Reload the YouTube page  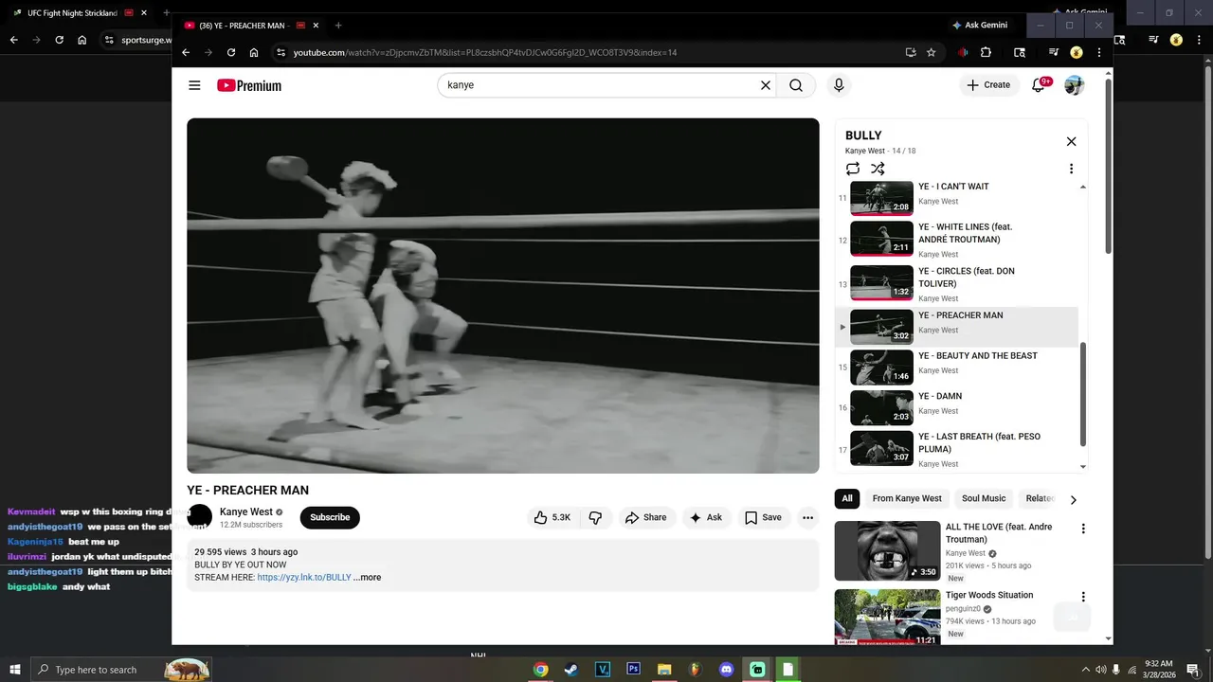[x=231, y=52]
